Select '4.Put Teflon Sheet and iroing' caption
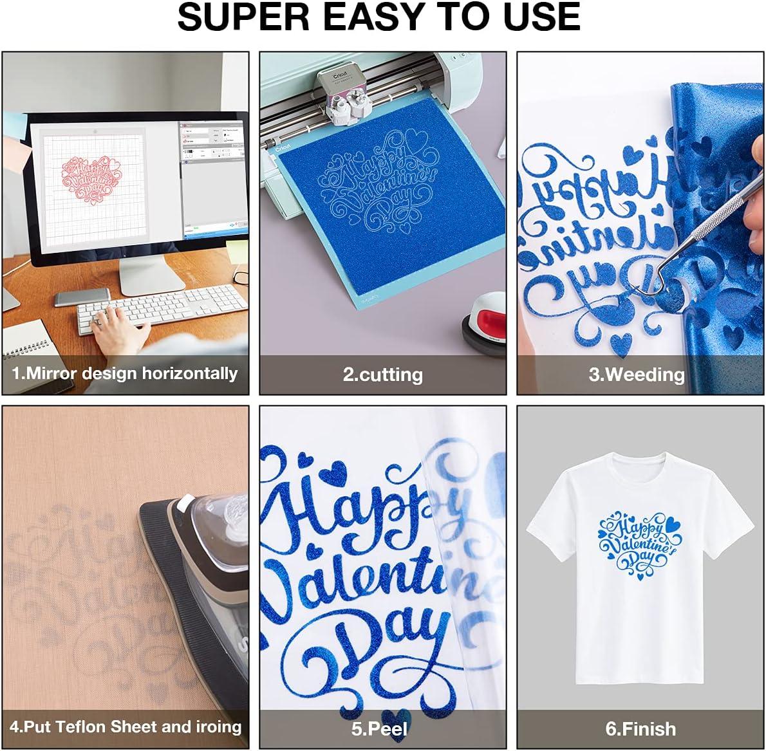Screen dimensions: 766x751 click(126, 727)
